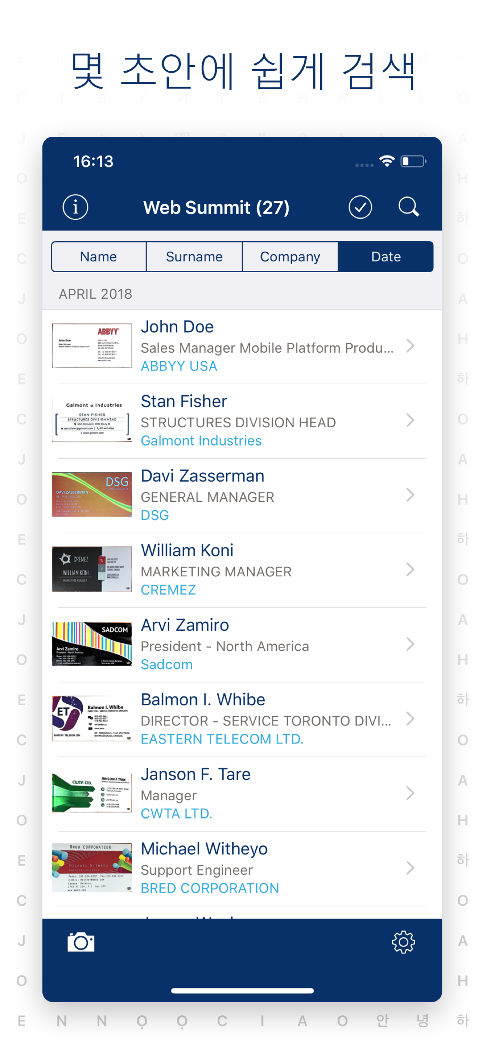Tap the battery status icon
The width and height of the screenshot is (482, 1044).
pyautogui.click(x=413, y=161)
